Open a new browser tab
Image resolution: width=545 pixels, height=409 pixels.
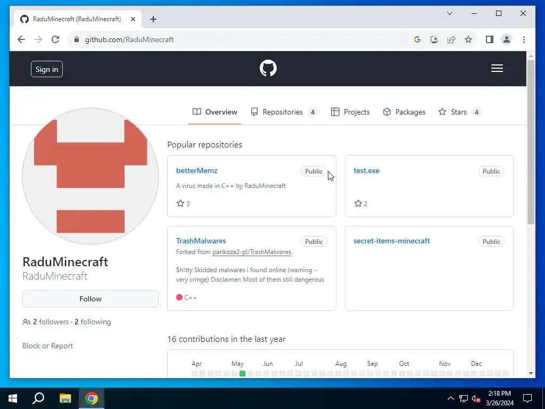coord(153,19)
